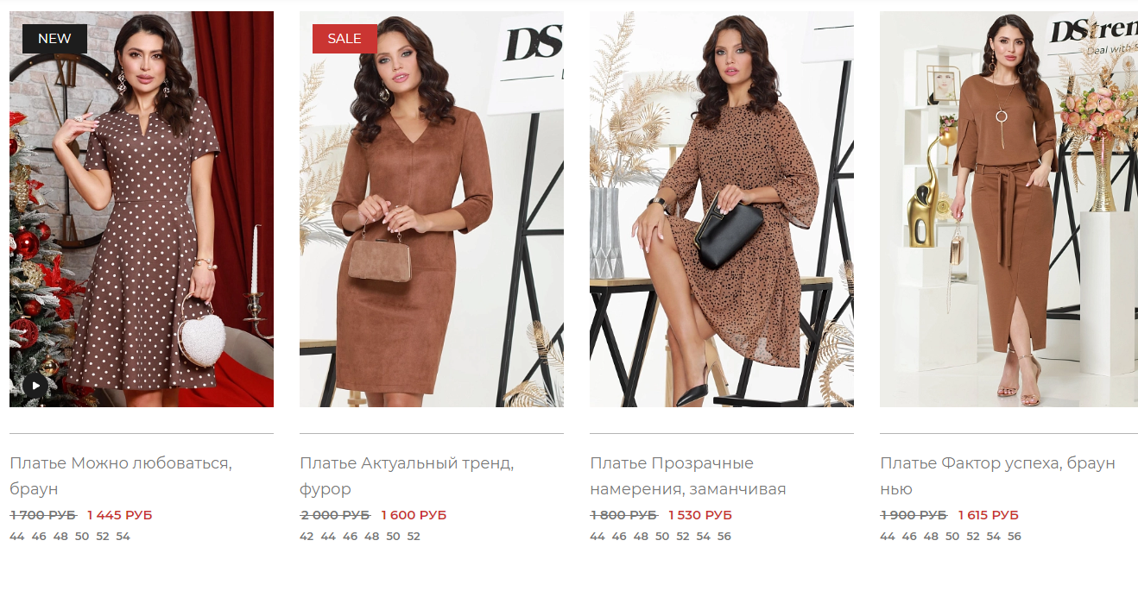Open the long brown dress with belt photo
Screen dimensions: 1138x591
[x=1008, y=209]
